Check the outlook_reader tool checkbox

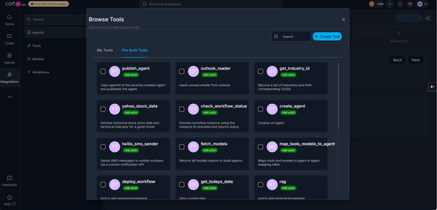point(182,71)
